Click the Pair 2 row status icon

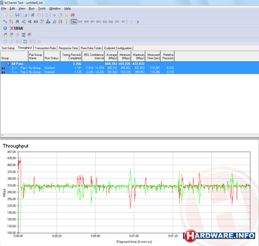(3, 72)
